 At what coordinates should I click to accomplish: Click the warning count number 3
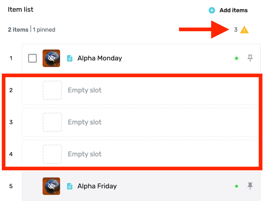pyautogui.click(x=236, y=30)
